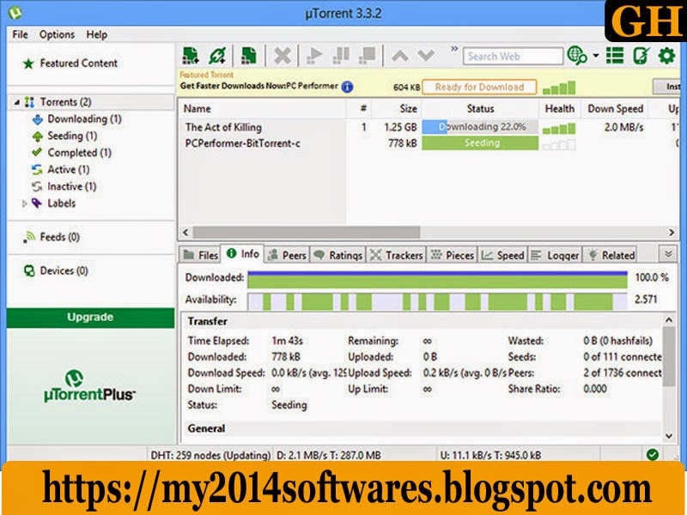Sort torrents by Size column
Image resolution: width=687 pixels, height=515 pixels.
tap(409, 109)
